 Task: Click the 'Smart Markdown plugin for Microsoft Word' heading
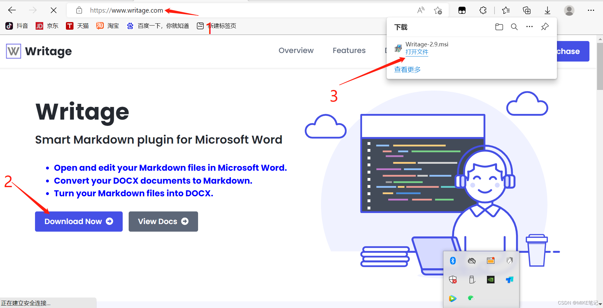coord(159,140)
